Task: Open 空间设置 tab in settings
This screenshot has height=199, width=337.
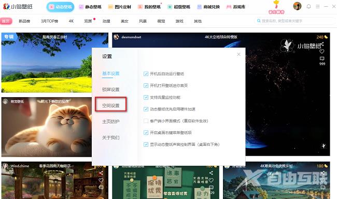Action: coord(110,105)
